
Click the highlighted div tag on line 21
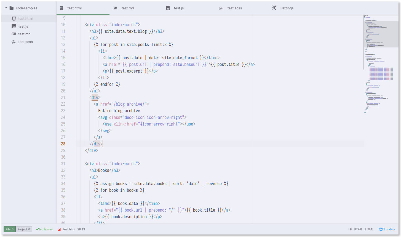(95, 97)
